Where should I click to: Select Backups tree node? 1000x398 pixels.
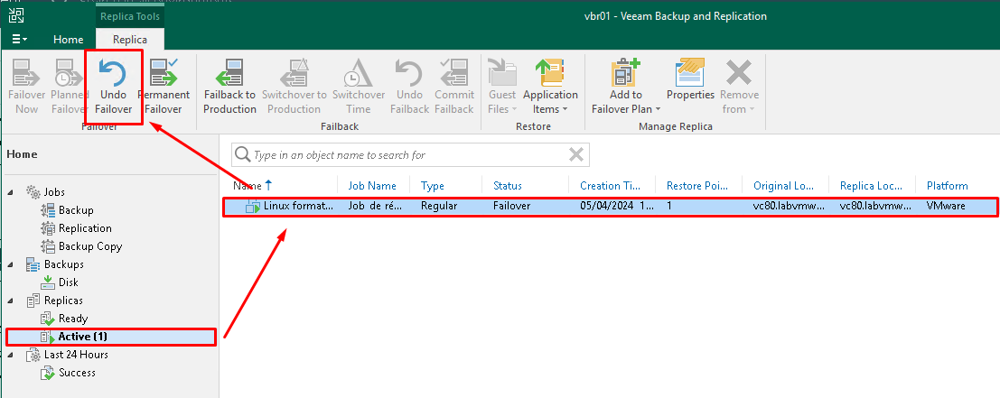pos(64,264)
